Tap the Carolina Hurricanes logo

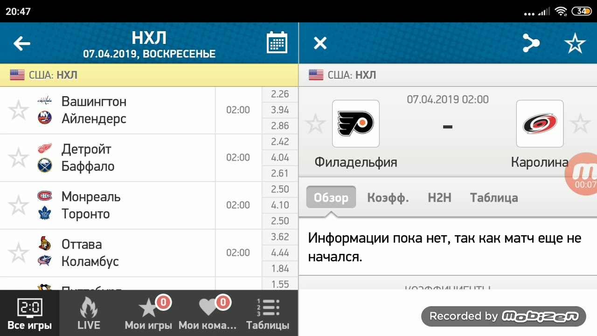(x=540, y=124)
